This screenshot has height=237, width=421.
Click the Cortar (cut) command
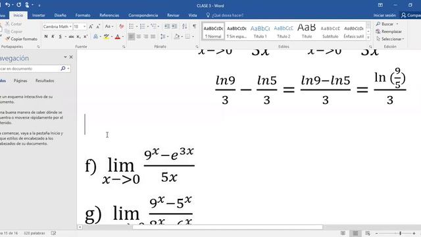(x=14, y=24)
